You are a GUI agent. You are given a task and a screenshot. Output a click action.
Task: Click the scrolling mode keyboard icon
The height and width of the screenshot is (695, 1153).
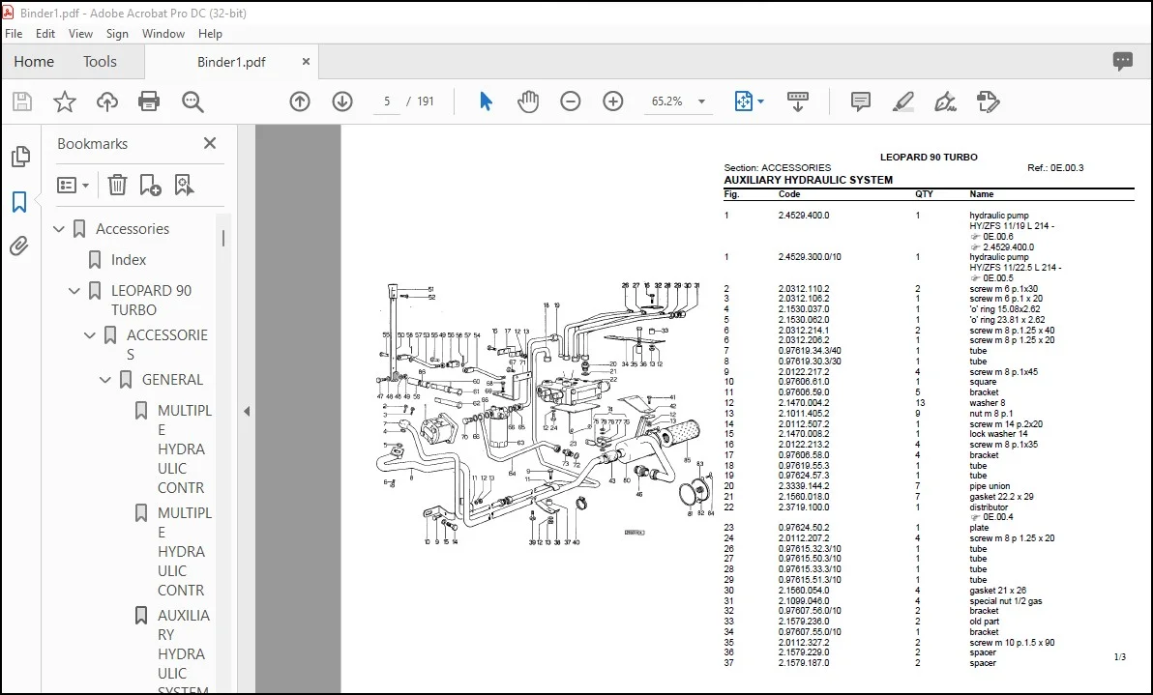pyautogui.click(x=798, y=101)
